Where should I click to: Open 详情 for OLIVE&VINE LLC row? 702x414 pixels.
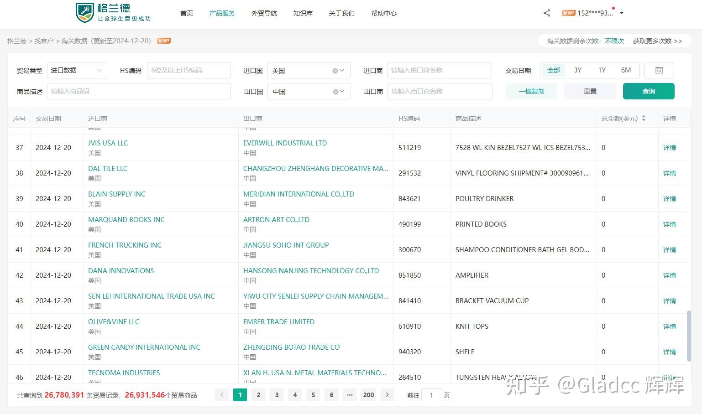pos(670,326)
